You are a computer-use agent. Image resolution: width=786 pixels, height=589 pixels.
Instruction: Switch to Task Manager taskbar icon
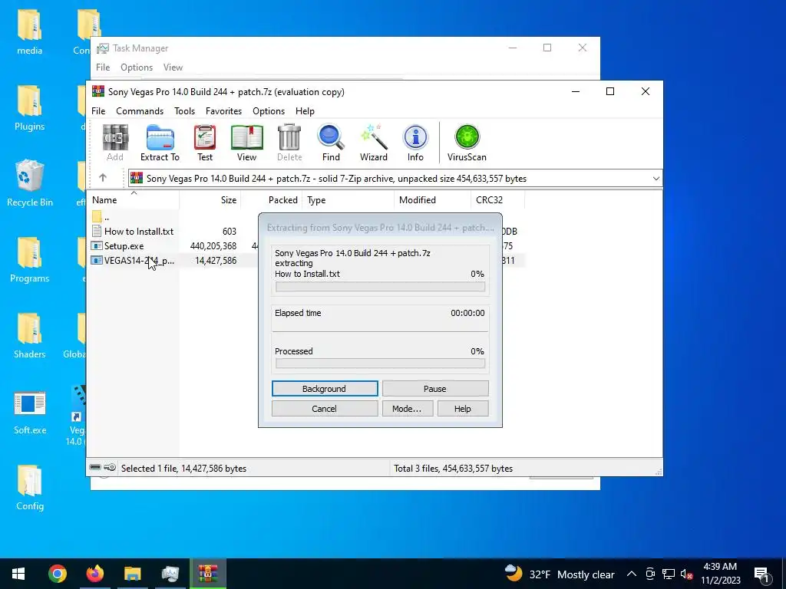(170, 574)
